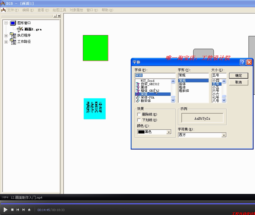255x215 pixels.
Task: Click the document icon beside the 文件 menu
Action: [3, 10]
